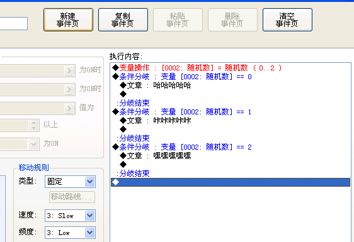This screenshot has width=354, height=242.
Task: Select the first 分歧结束 line
Action: click(x=231, y=103)
